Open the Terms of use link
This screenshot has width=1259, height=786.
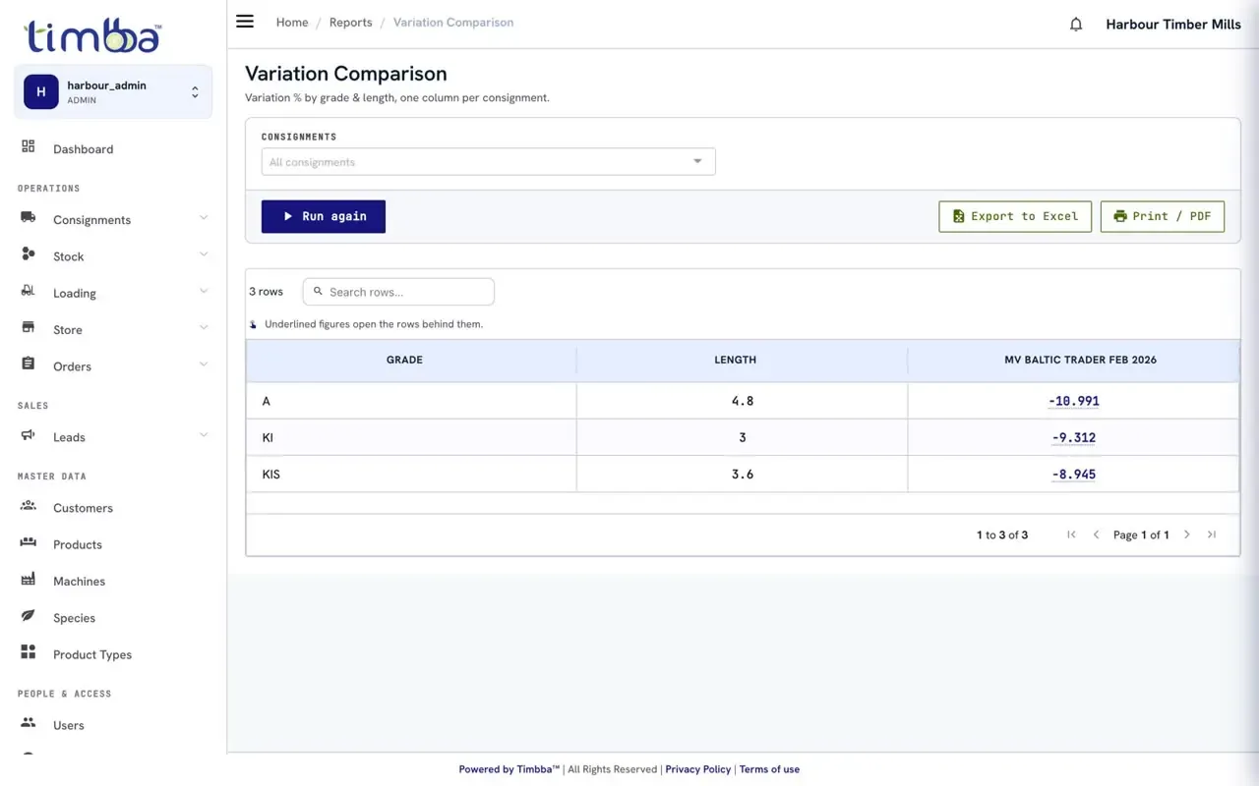click(769, 769)
